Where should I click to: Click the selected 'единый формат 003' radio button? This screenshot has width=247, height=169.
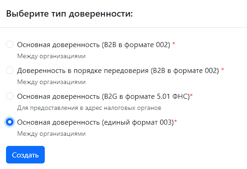(10, 122)
